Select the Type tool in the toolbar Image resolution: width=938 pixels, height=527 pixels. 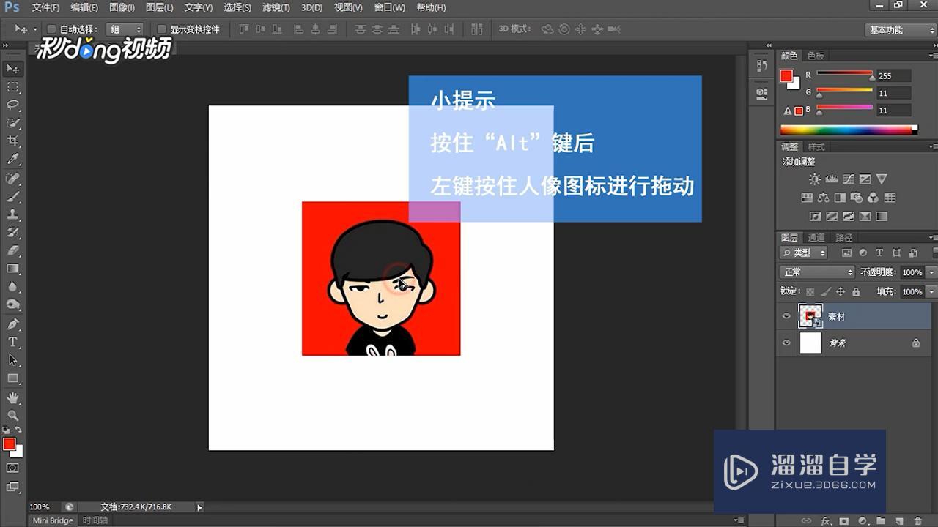click(12, 341)
